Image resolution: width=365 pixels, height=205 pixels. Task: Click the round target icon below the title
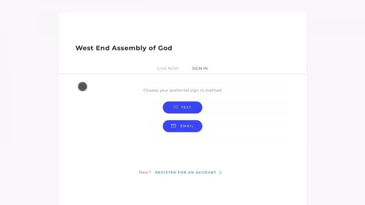click(x=82, y=87)
